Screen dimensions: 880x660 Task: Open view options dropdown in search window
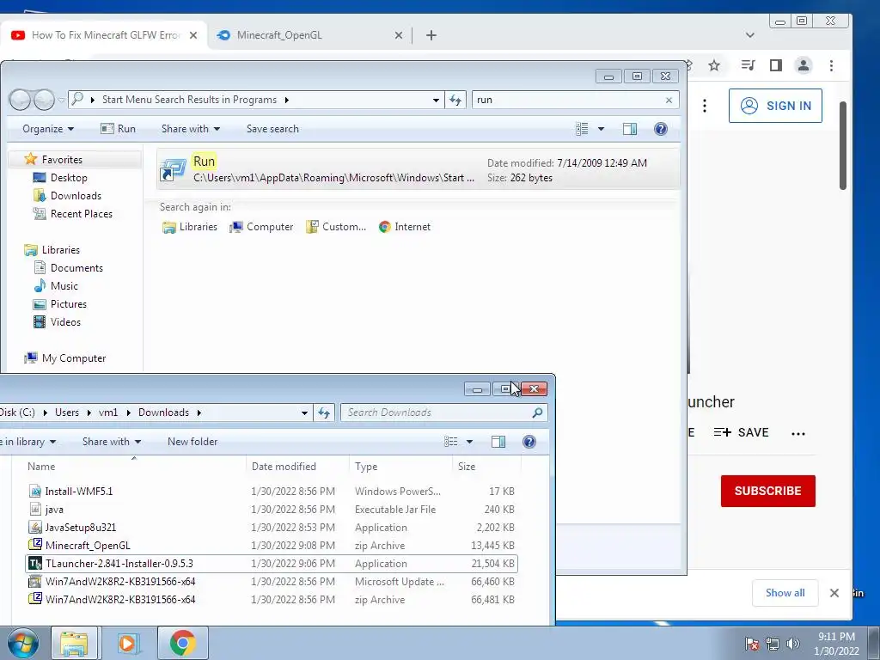tap(601, 129)
